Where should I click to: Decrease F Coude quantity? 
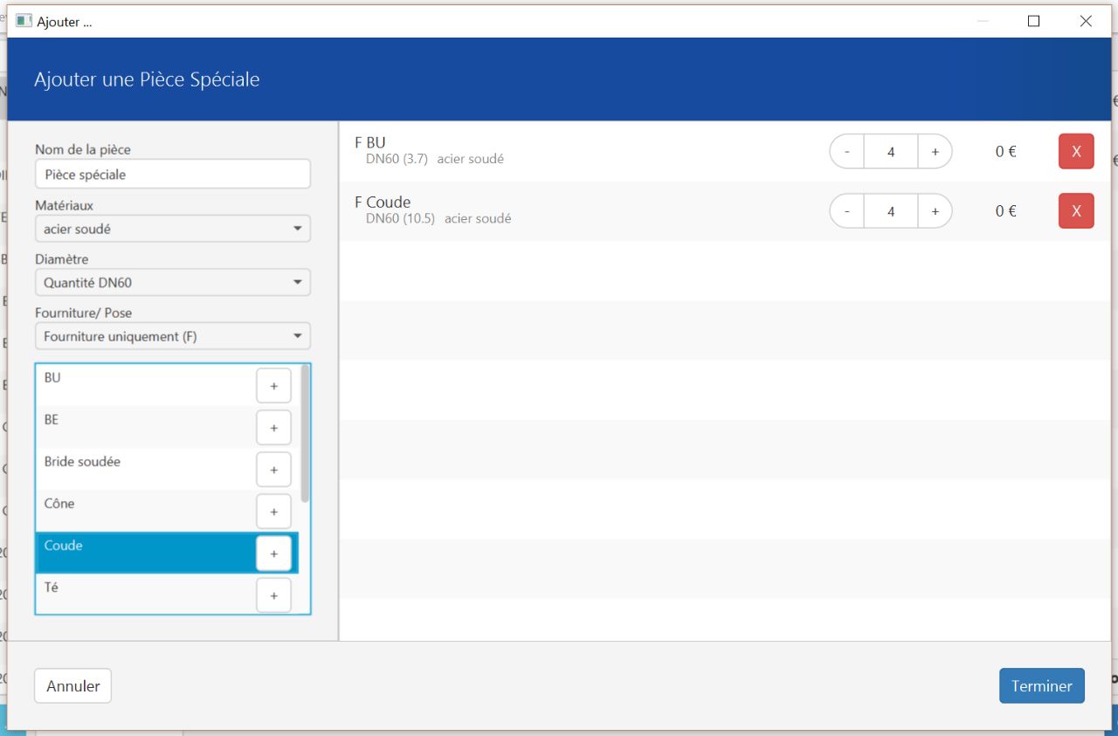[x=847, y=211]
